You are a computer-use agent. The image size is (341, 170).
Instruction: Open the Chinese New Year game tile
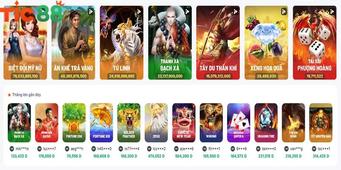pos(184,123)
